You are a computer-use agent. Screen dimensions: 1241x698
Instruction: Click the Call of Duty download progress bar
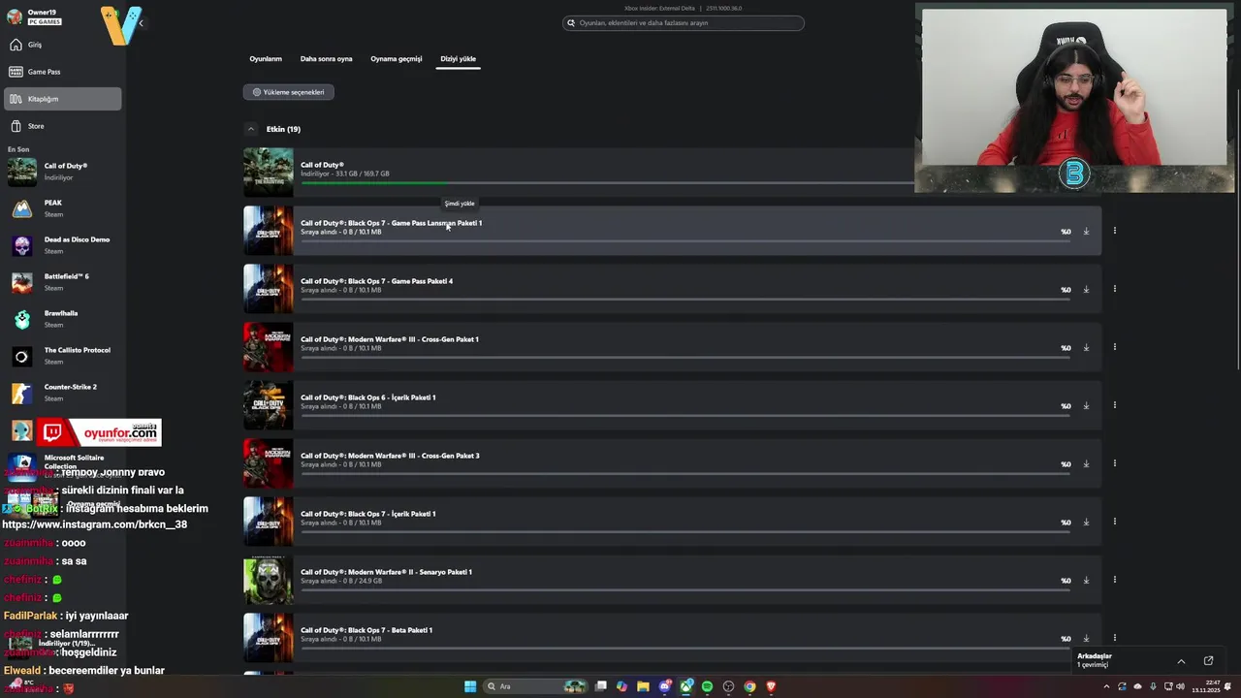(608, 182)
